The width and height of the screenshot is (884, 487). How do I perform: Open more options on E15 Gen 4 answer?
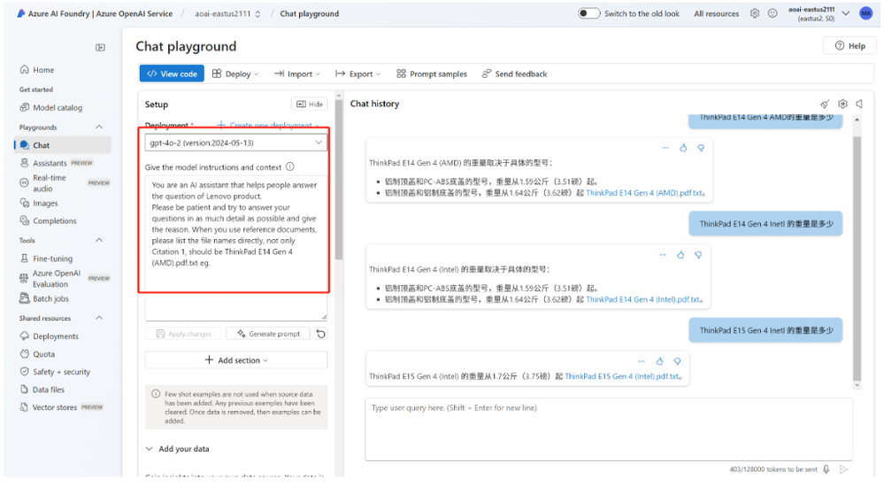tap(642, 361)
